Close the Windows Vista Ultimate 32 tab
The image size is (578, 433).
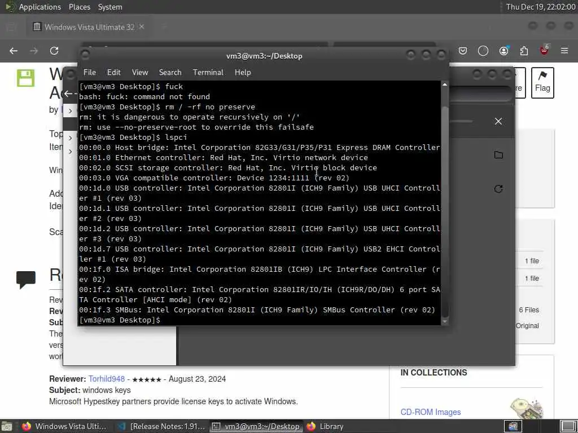tap(142, 27)
